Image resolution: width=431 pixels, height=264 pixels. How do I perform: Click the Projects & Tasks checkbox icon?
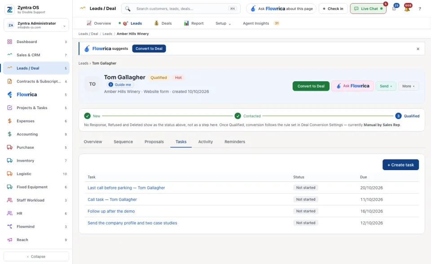[9, 108]
